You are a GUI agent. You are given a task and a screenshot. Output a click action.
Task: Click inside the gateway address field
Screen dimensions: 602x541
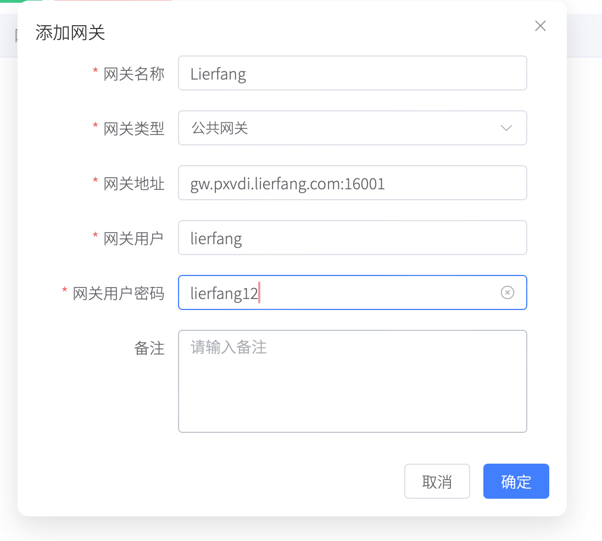[352, 183]
